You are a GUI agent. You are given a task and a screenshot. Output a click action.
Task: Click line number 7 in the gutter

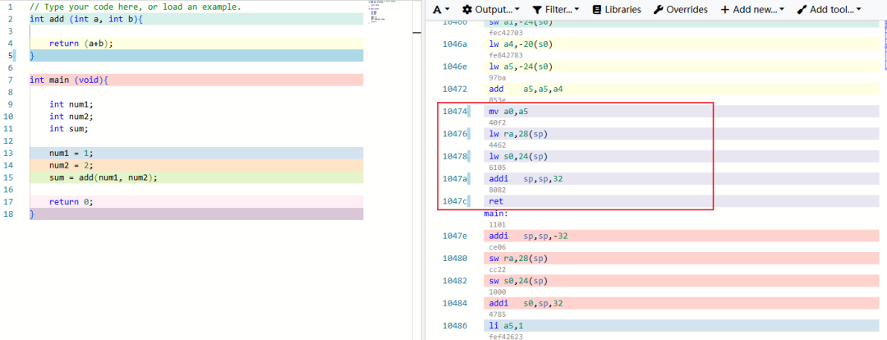(x=10, y=80)
